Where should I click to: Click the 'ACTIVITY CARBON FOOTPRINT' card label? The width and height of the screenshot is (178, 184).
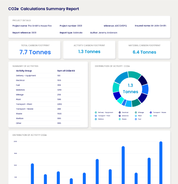coord(89,45)
